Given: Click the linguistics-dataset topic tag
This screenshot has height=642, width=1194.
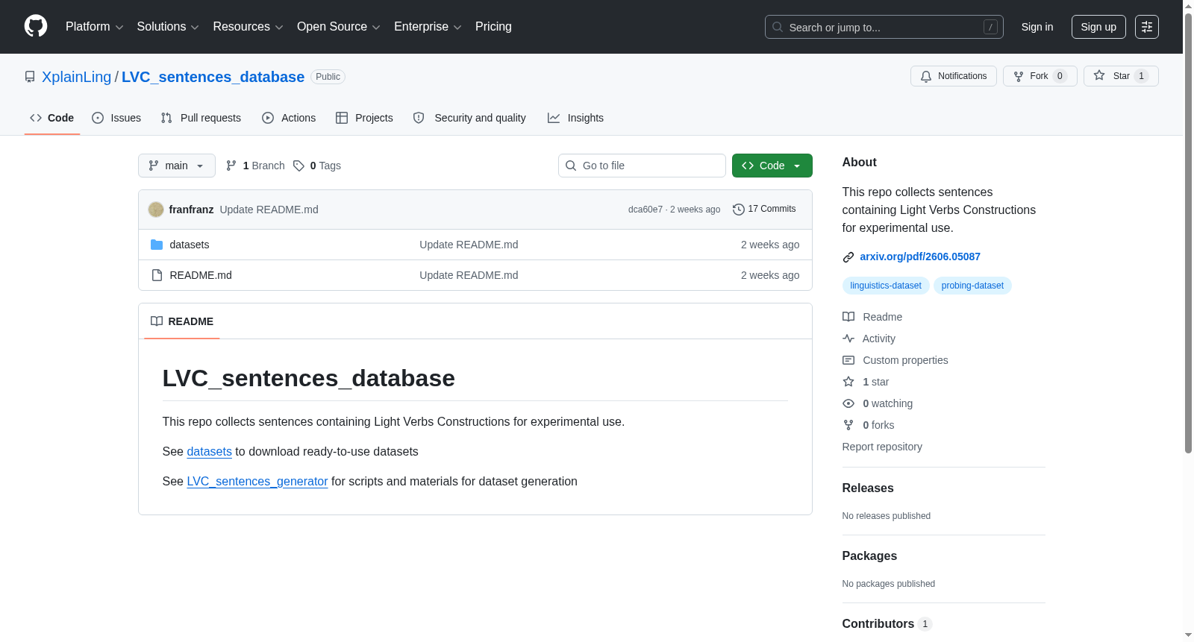Looking at the screenshot, I should point(886,286).
